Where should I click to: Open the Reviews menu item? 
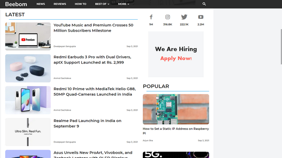(x=60, y=4)
